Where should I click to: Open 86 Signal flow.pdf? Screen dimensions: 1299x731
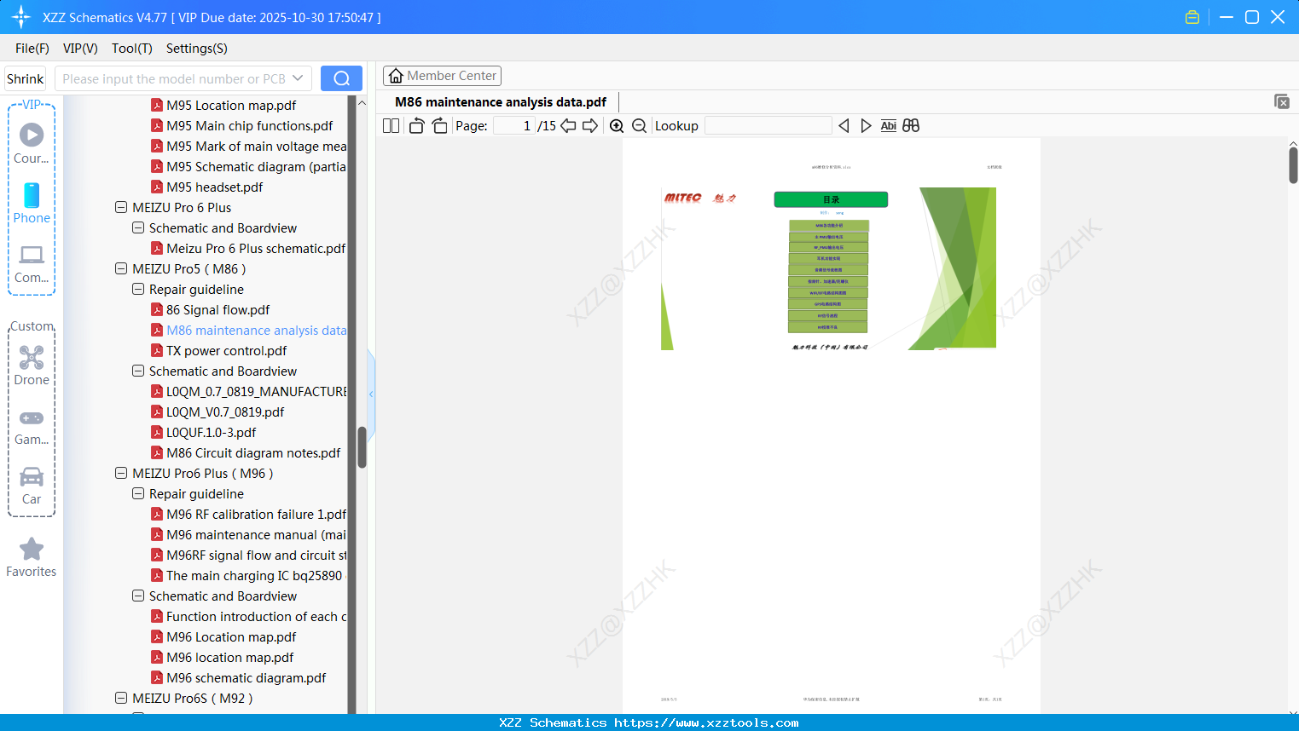tap(217, 309)
